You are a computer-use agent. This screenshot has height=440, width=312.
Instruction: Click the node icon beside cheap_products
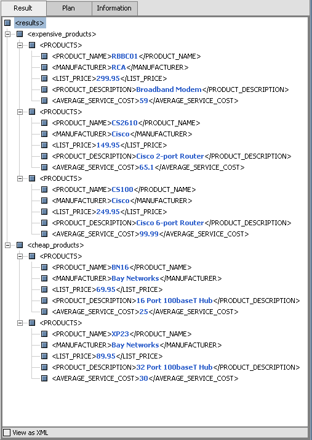20,245
